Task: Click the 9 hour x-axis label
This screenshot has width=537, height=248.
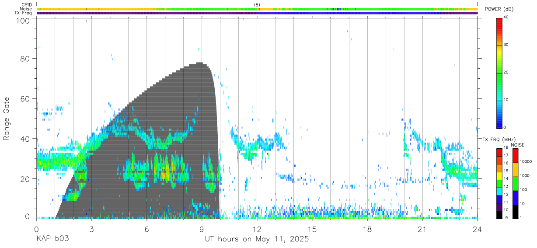Action: (x=202, y=229)
